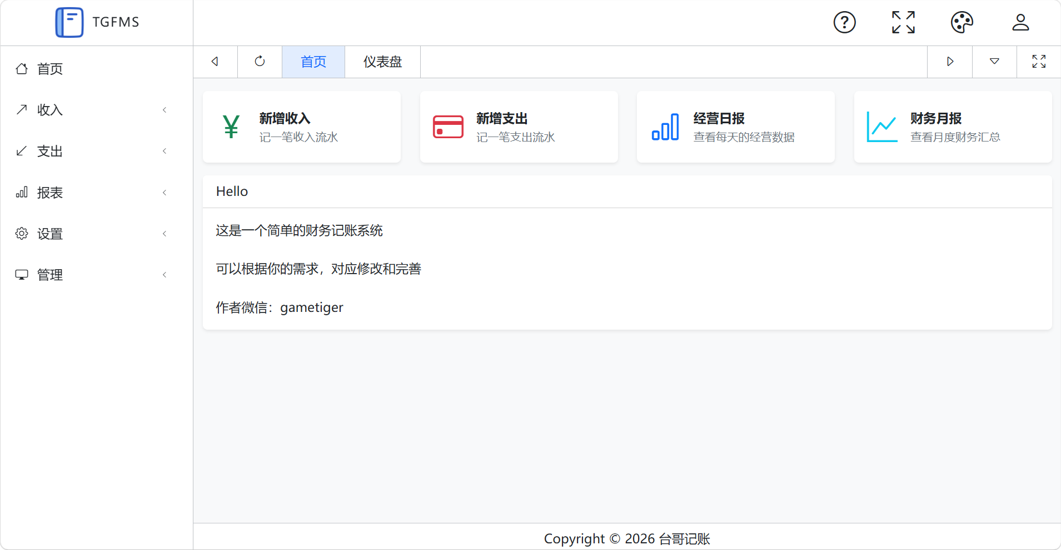1061x550 pixels.
Task: Switch to the 仪表盘 tab
Action: [x=382, y=62]
